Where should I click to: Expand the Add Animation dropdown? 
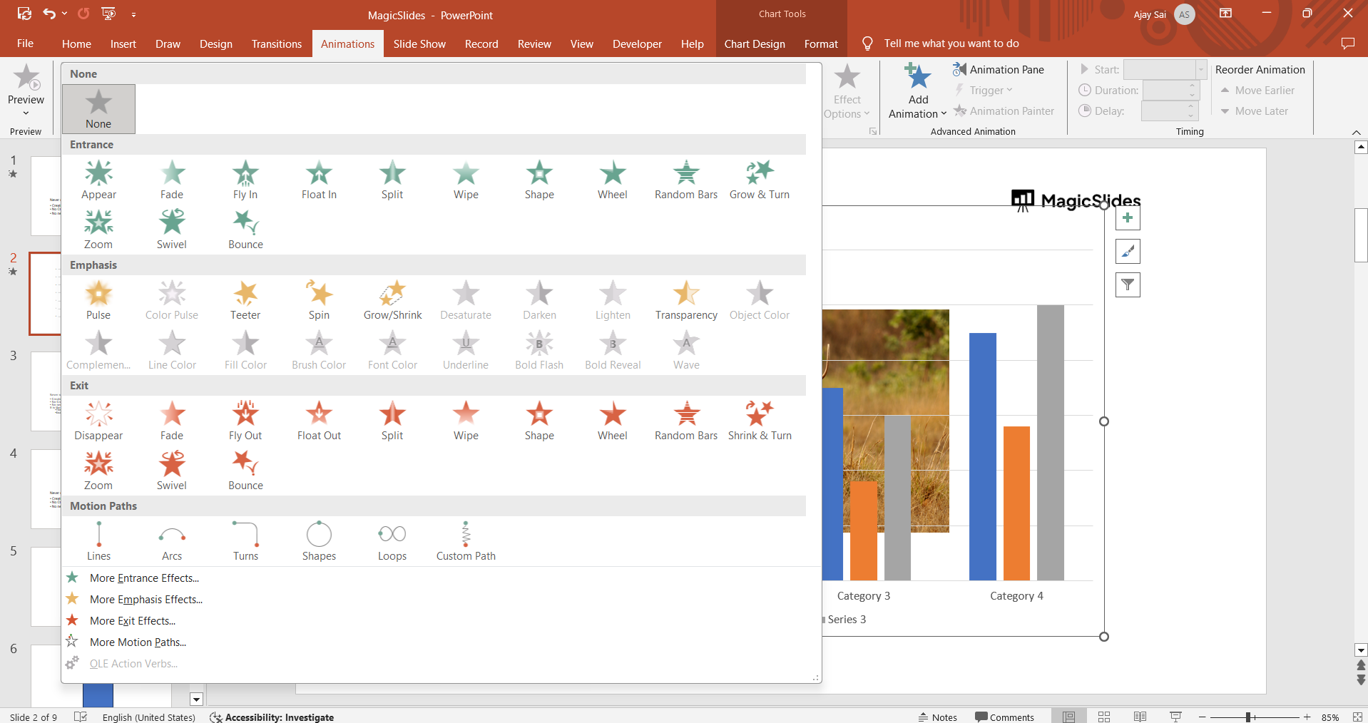[918, 107]
